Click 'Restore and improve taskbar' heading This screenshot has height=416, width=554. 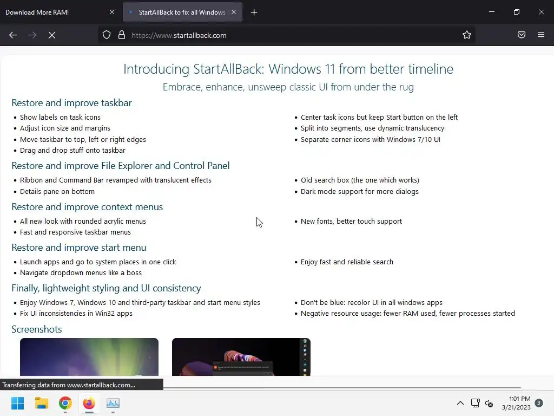(x=71, y=102)
